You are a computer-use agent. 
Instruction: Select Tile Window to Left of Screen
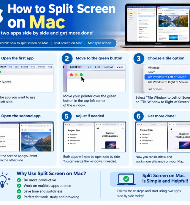coord(167,77)
